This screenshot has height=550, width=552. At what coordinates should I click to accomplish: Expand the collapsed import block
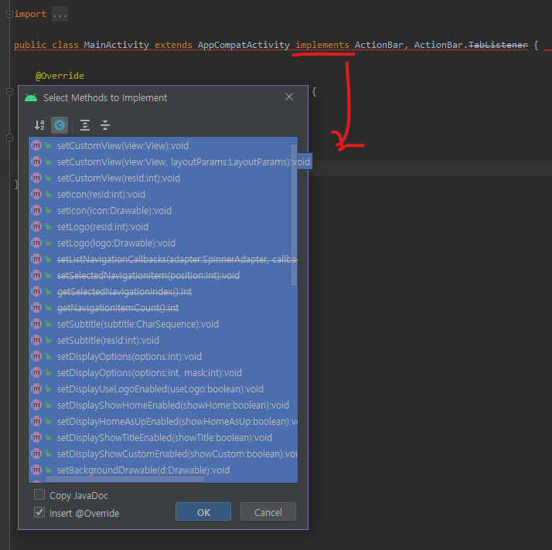pos(9,14)
